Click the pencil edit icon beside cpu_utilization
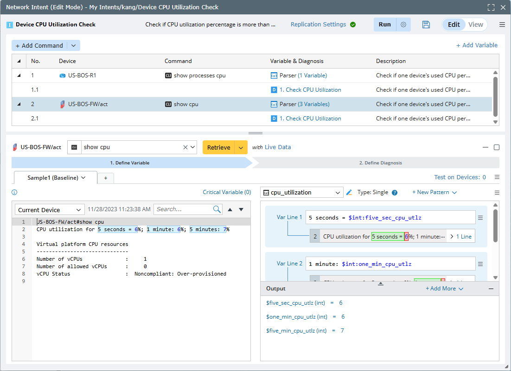The height and width of the screenshot is (371, 511). click(x=349, y=192)
